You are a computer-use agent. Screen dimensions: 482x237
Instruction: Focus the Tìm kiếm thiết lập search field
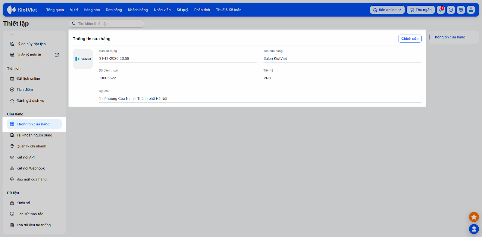coord(106,23)
